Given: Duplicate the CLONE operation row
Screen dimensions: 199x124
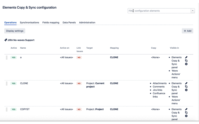Looking at the screenshot, I should click(x=186, y=87).
